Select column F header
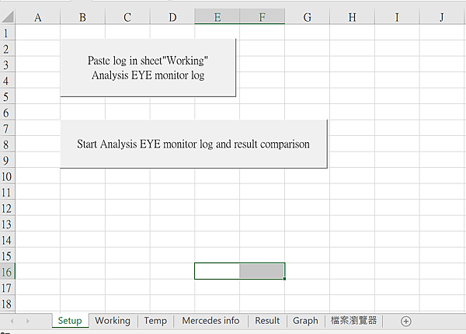 click(x=263, y=17)
